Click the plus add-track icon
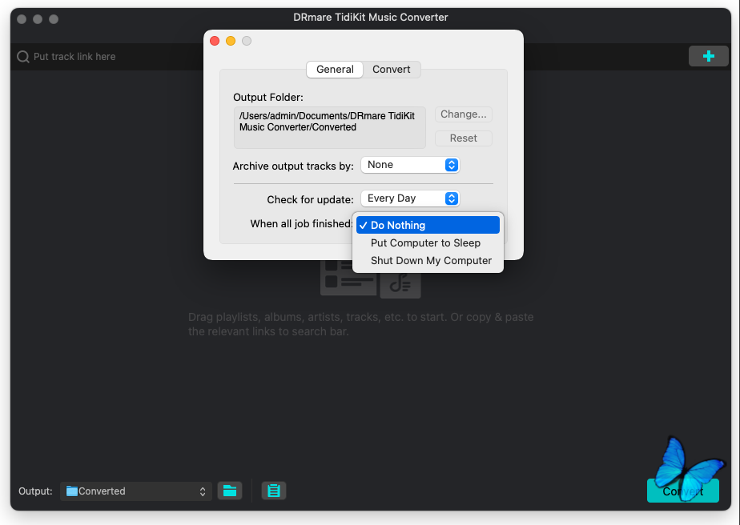The height and width of the screenshot is (525, 740). coord(708,56)
